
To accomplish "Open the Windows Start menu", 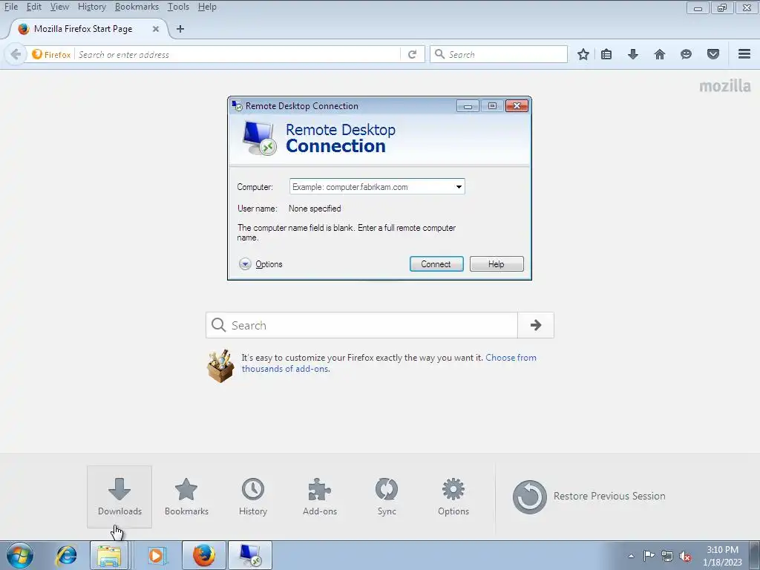I will (20, 555).
